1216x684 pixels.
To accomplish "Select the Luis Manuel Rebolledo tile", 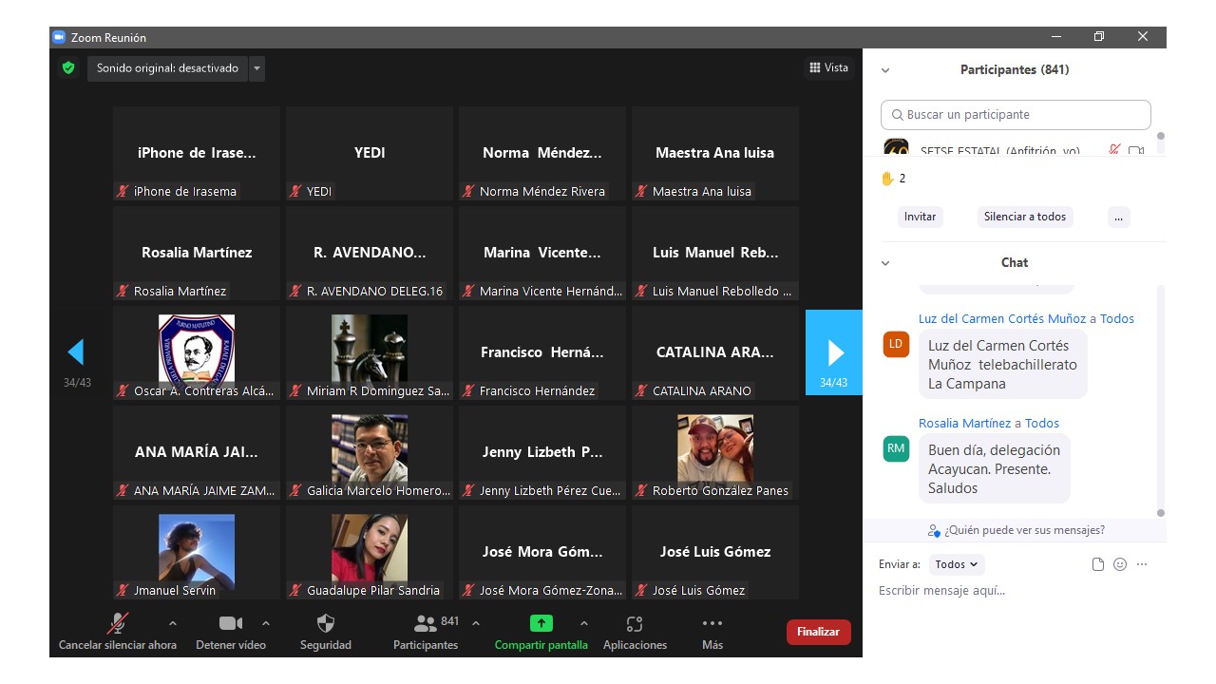I will coord(715,253).
